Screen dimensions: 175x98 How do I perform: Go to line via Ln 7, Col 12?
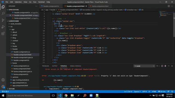coord(128,91)
